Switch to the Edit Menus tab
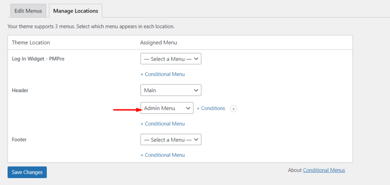 coord(27,11)
